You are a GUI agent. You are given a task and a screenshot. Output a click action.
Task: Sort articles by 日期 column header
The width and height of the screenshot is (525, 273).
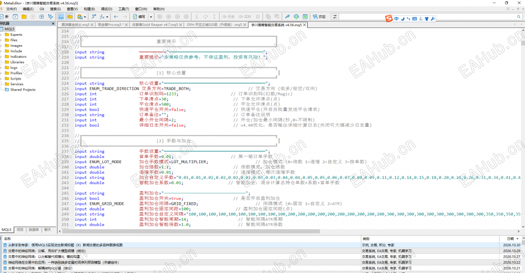(510, 239)
